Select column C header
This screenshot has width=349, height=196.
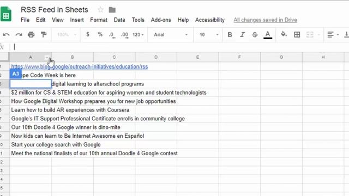(114, 57)
